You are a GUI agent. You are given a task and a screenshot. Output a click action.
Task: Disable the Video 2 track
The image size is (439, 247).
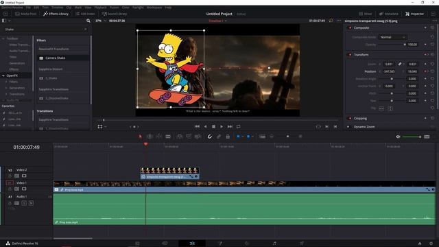coord(24,176)
